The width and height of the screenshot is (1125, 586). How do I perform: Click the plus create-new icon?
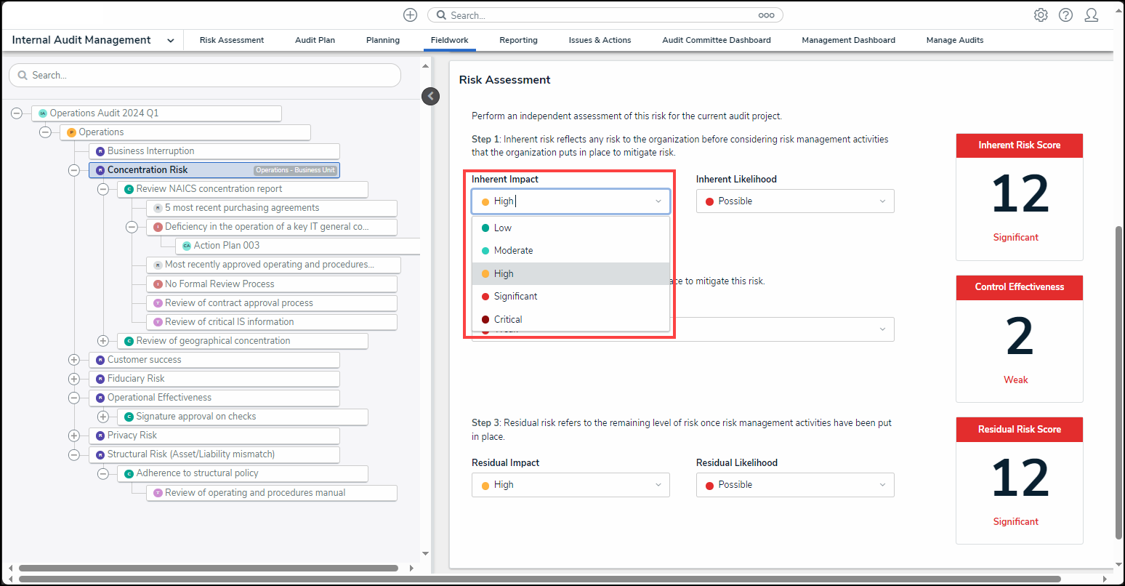point(410,15)
